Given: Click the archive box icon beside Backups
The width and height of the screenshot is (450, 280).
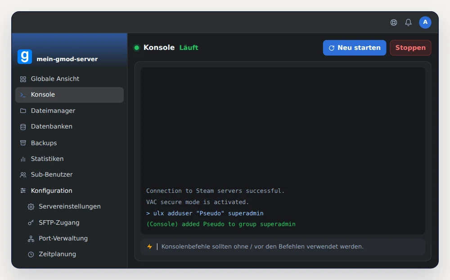Looking at the screenshot, I should [23, 143].
